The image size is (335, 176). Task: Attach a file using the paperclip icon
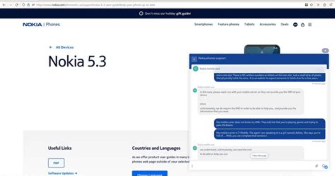click(317, 166)
